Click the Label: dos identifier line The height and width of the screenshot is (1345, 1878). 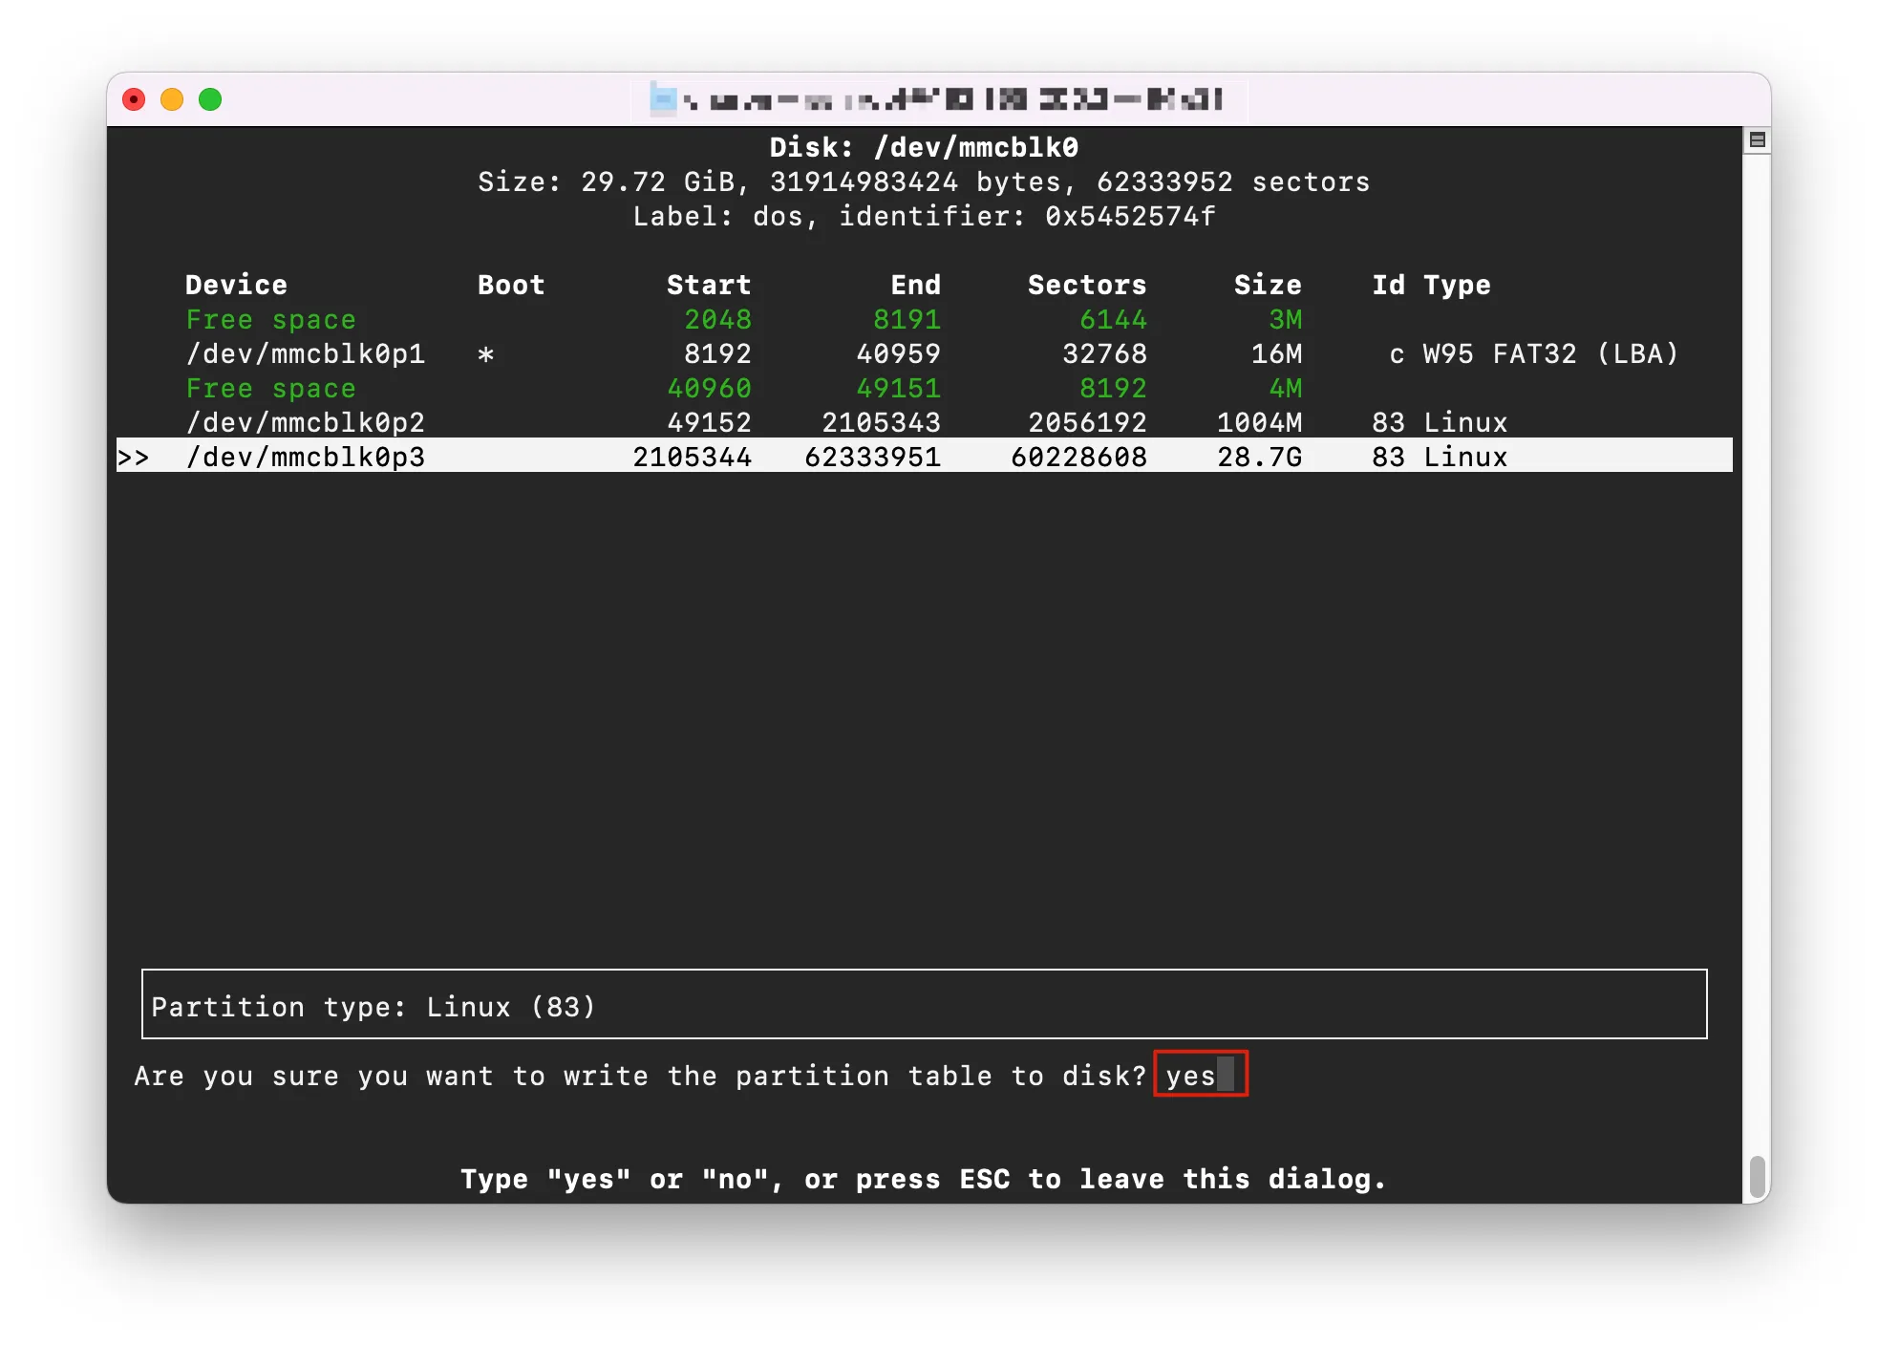coord(924,216)
